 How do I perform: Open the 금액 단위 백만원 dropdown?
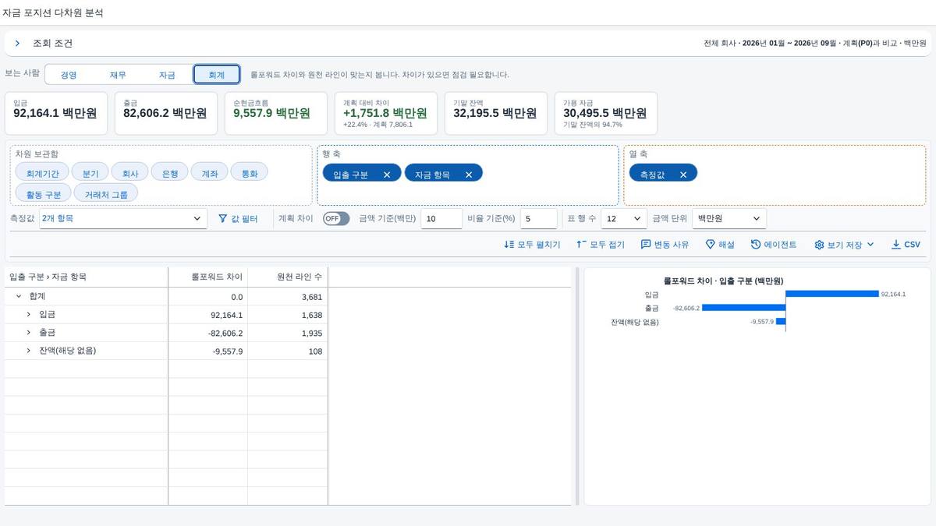coord(729,219)
